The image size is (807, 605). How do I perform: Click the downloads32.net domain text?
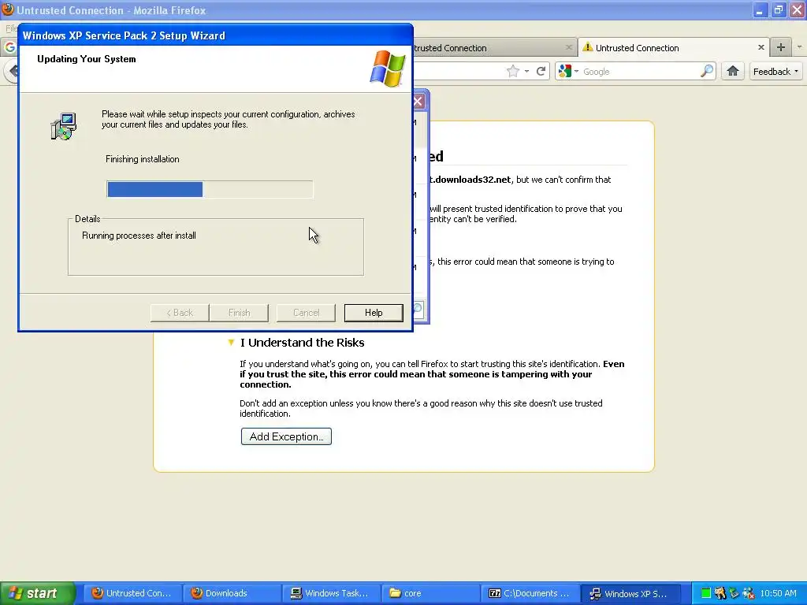(470, 180)
